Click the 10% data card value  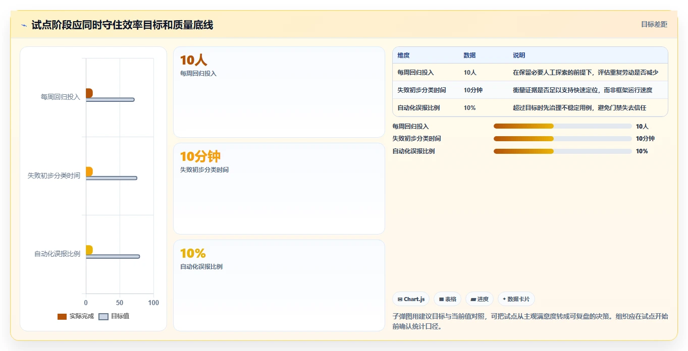pyautogui.click(x=193, y=253)
